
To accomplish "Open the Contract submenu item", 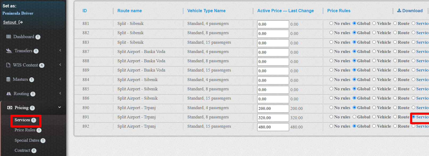I will 22,150.
